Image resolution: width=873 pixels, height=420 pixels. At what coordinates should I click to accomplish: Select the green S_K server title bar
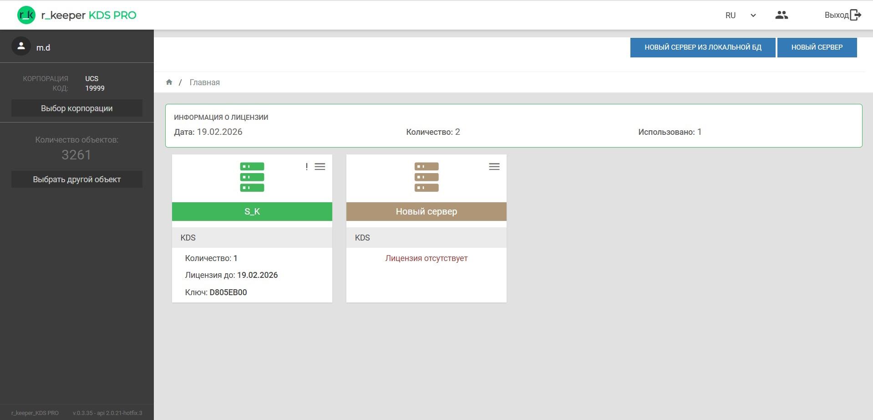pos(252,211)
